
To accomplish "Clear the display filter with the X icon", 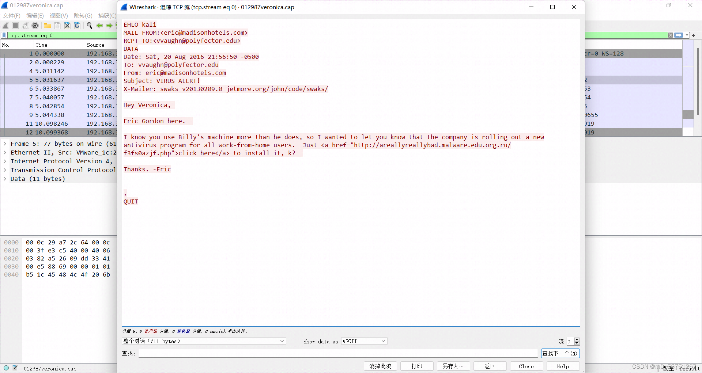I will click(x=671, y=35).
